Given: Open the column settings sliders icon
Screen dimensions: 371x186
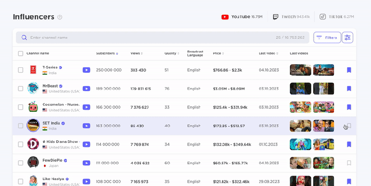Looking at the screenshot, I should [x=347, y=38].
